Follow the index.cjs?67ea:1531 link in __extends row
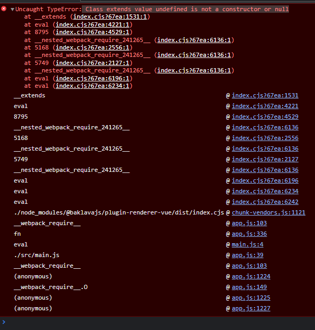 (x=265, y=96)
